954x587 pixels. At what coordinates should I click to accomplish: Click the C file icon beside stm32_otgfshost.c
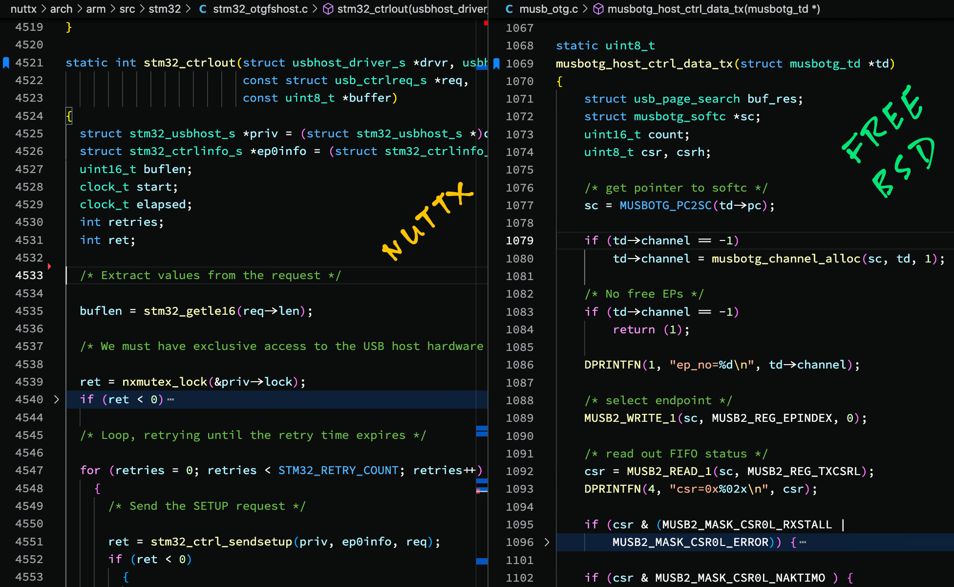click(203, 9)
